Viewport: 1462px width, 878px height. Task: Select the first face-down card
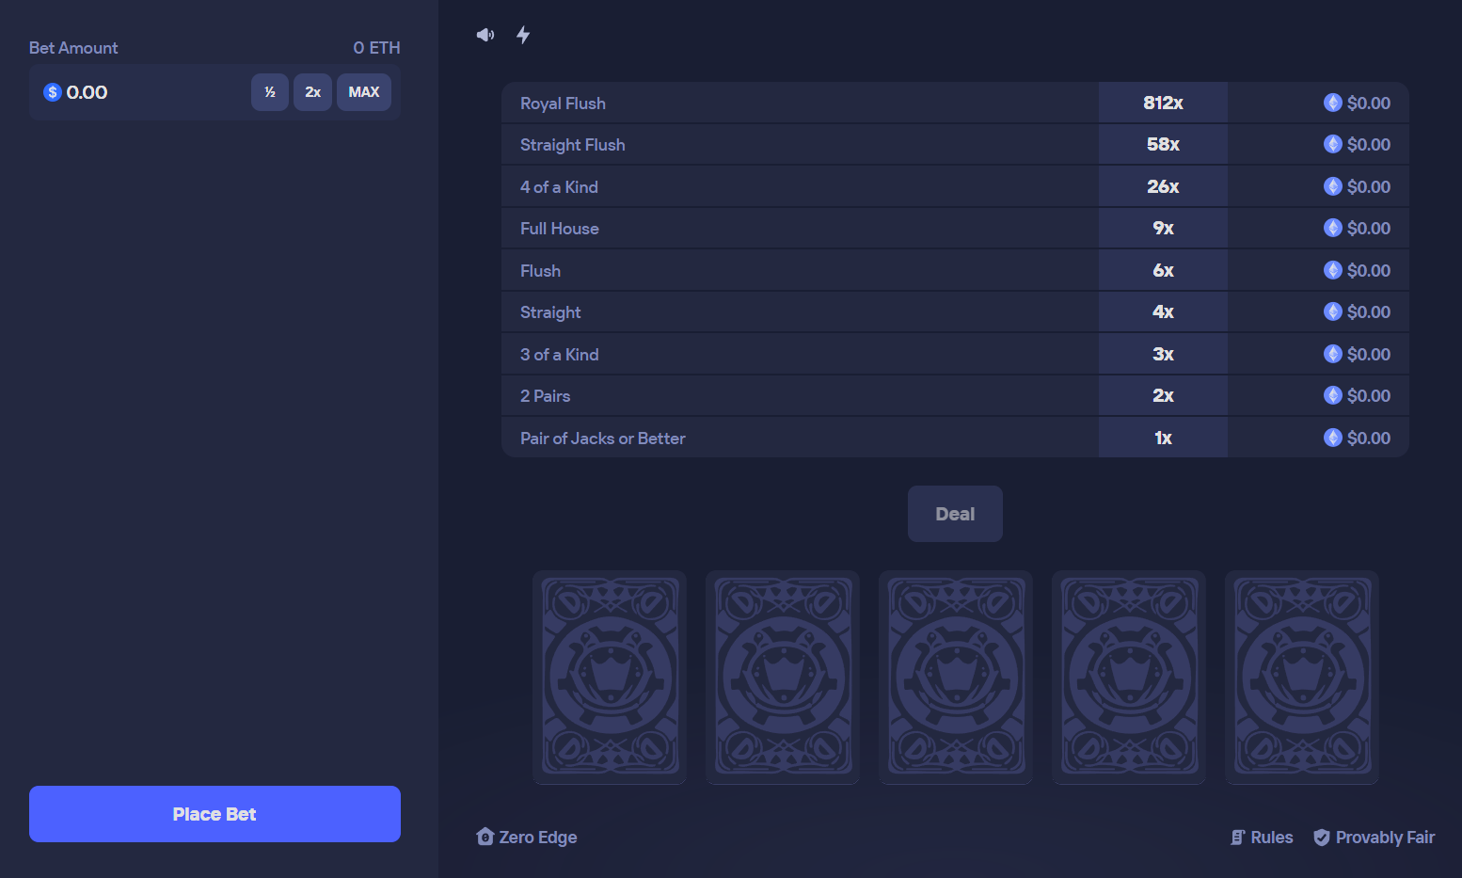tap(609, 678)
